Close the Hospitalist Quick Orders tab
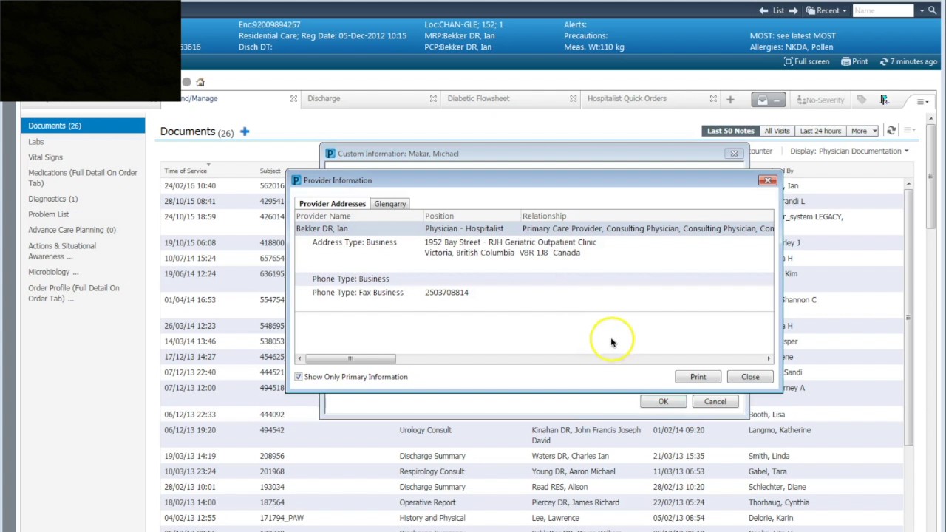This screenshot has width=946, height=532. (x=713, y=98)
